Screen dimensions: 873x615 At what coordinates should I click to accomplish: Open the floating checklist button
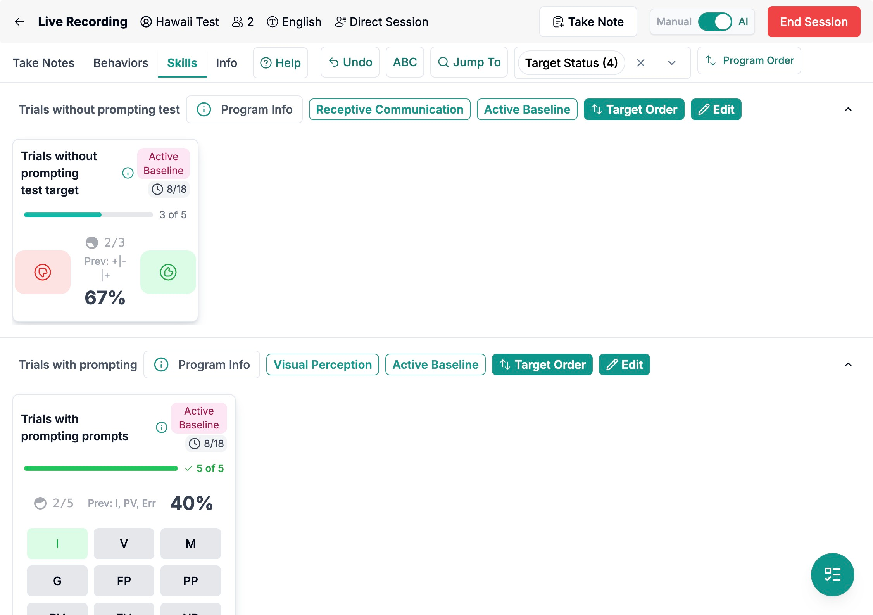832,574
